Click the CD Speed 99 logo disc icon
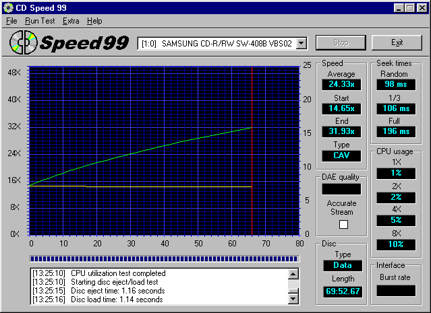The width and height of the screenshot is (431, 313). click(x=23, y=44)
